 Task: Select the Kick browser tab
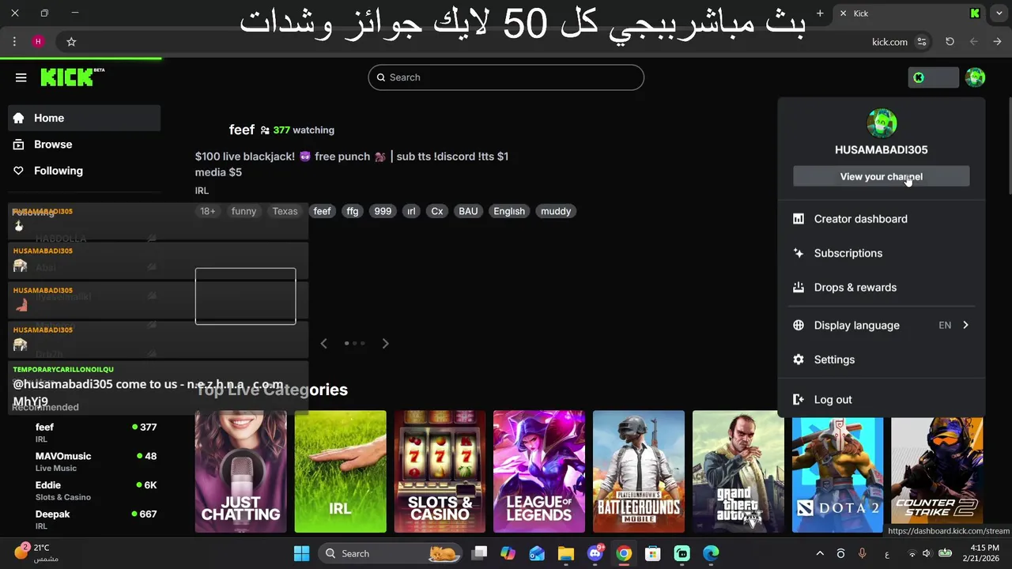(908, 13)
